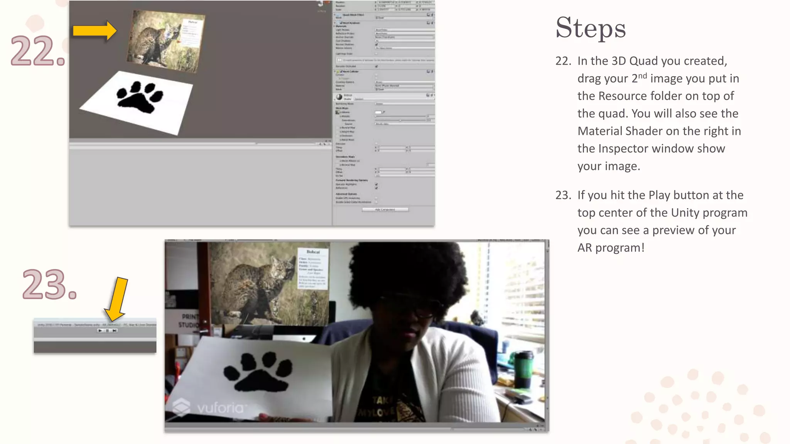Click the Pause button next to Play

tap(107, 331)
